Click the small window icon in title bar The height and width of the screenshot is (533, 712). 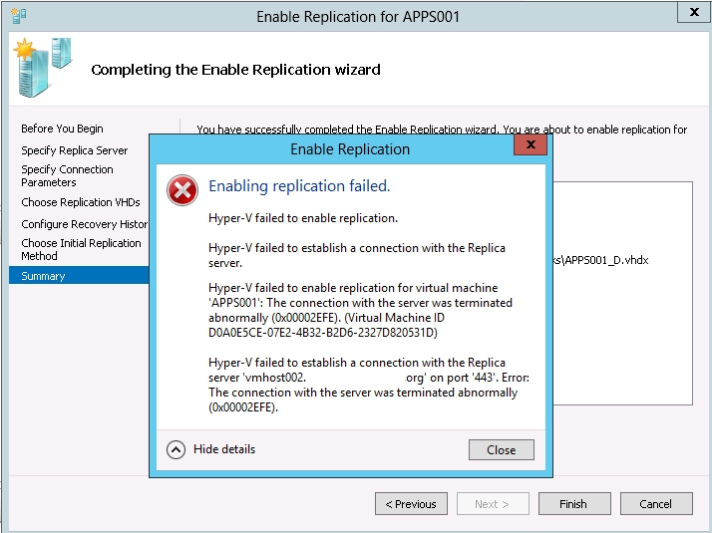pos(19,16)
